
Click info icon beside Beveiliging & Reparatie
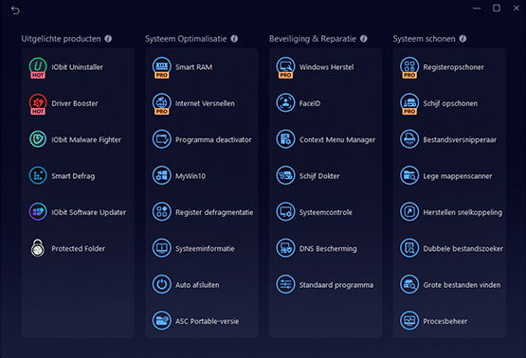pos(364,39)
